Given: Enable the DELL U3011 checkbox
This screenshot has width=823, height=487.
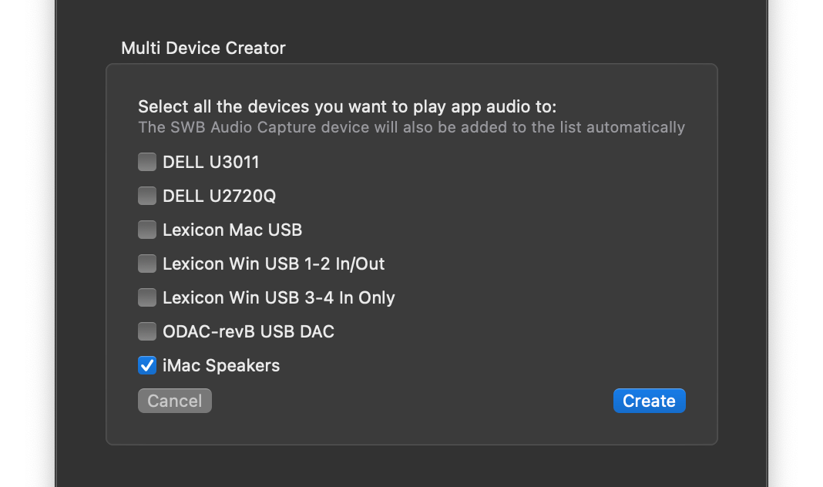Looking at the screenshot, I should click(147, 162).
